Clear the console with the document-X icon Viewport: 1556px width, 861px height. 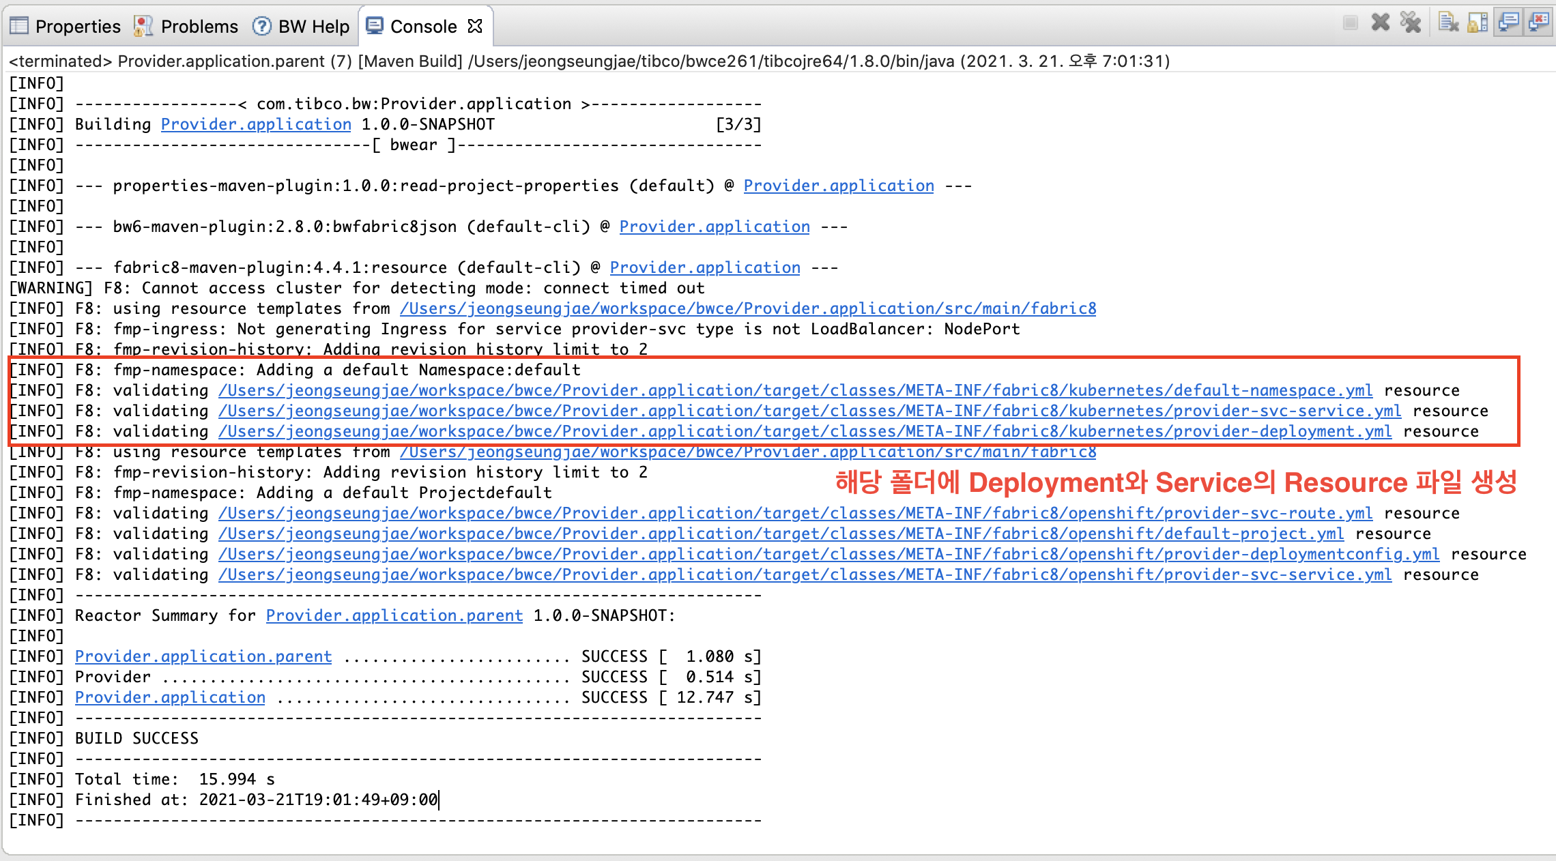click(x=1447, y=23)
